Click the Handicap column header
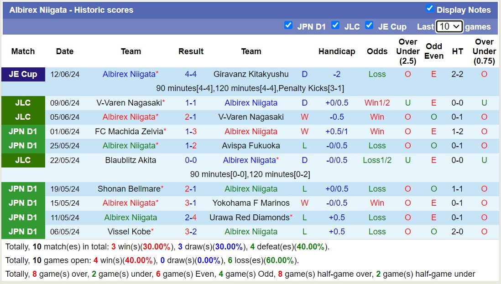 (x=337, y=51)
